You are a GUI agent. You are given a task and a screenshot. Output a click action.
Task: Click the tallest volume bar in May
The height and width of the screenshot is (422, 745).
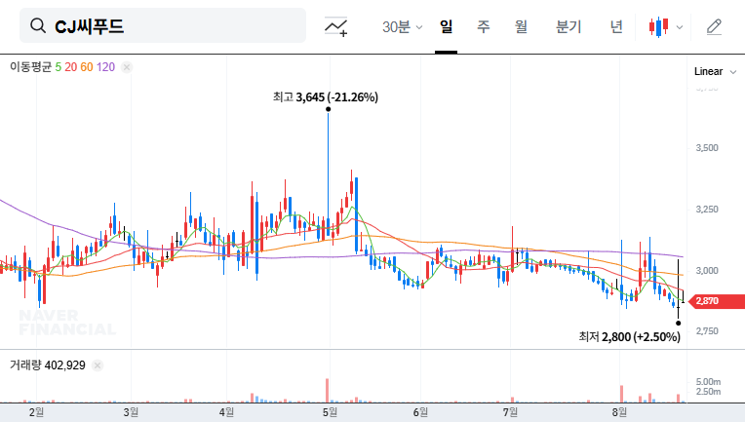(327, 390)
